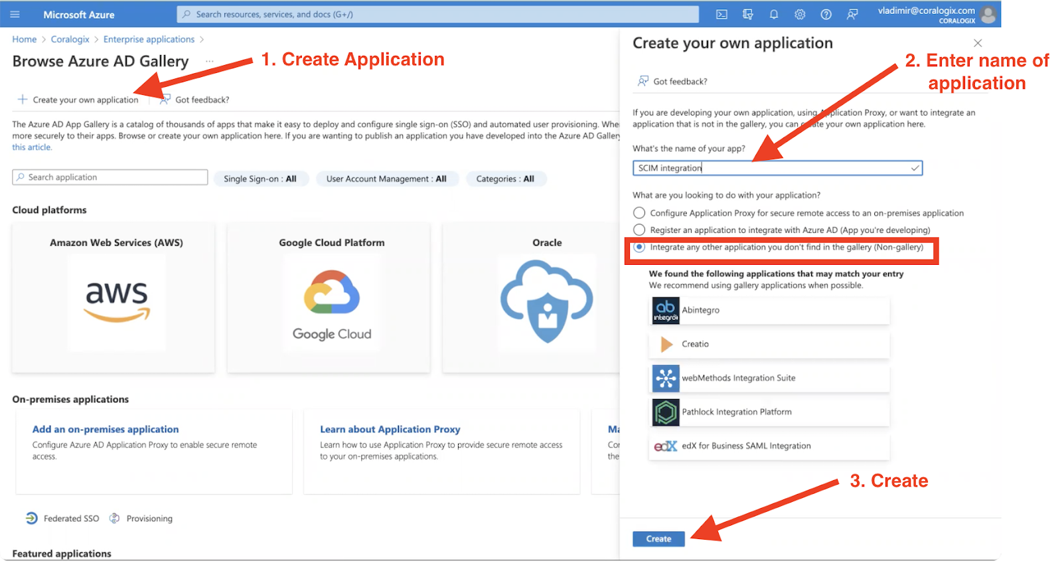Click the Pathlock Integration Platform icon
Image resolution: width=1062 pixels, height=567 pixels.
click(x=666, y=412)
